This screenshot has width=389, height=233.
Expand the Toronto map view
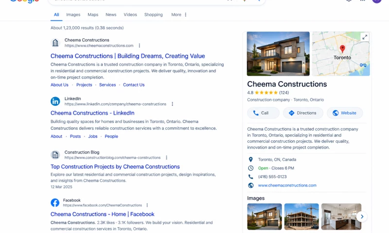[365, 37]
